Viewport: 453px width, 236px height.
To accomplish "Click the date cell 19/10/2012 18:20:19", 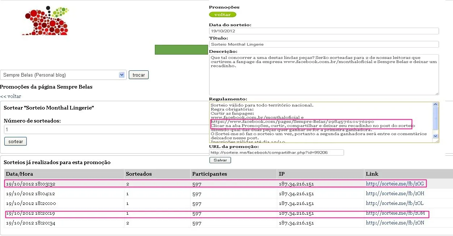I will tap(30, 214).
